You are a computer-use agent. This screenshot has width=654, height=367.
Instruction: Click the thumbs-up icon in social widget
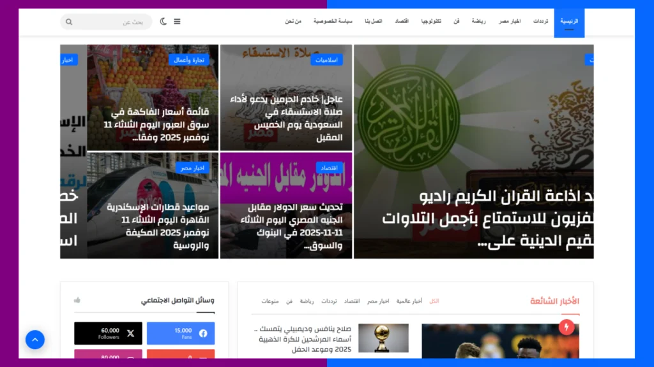pyautogui.click(x=77, y=300)
